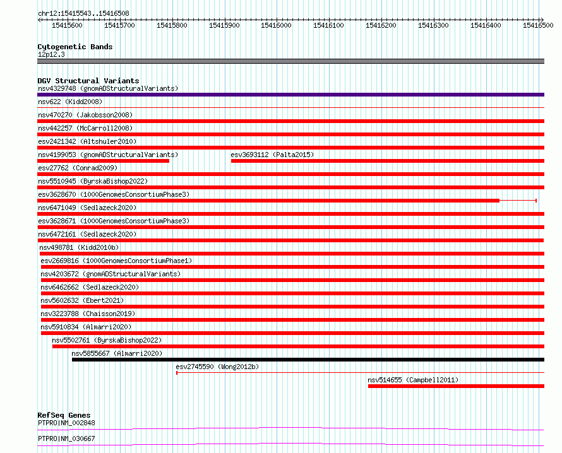The image size is (562, 453).
Task: Click nsv514655 (Campbell2011) label
Action: pos(413,380)
